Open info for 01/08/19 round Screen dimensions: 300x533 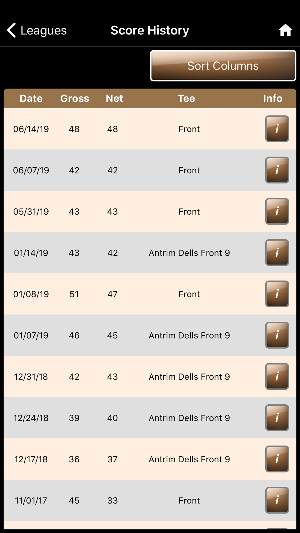[x=277, y=294]
